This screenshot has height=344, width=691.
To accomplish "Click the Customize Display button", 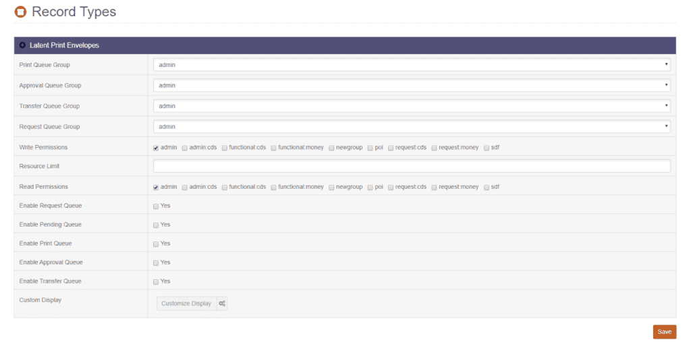I will (x=186, y=304).
